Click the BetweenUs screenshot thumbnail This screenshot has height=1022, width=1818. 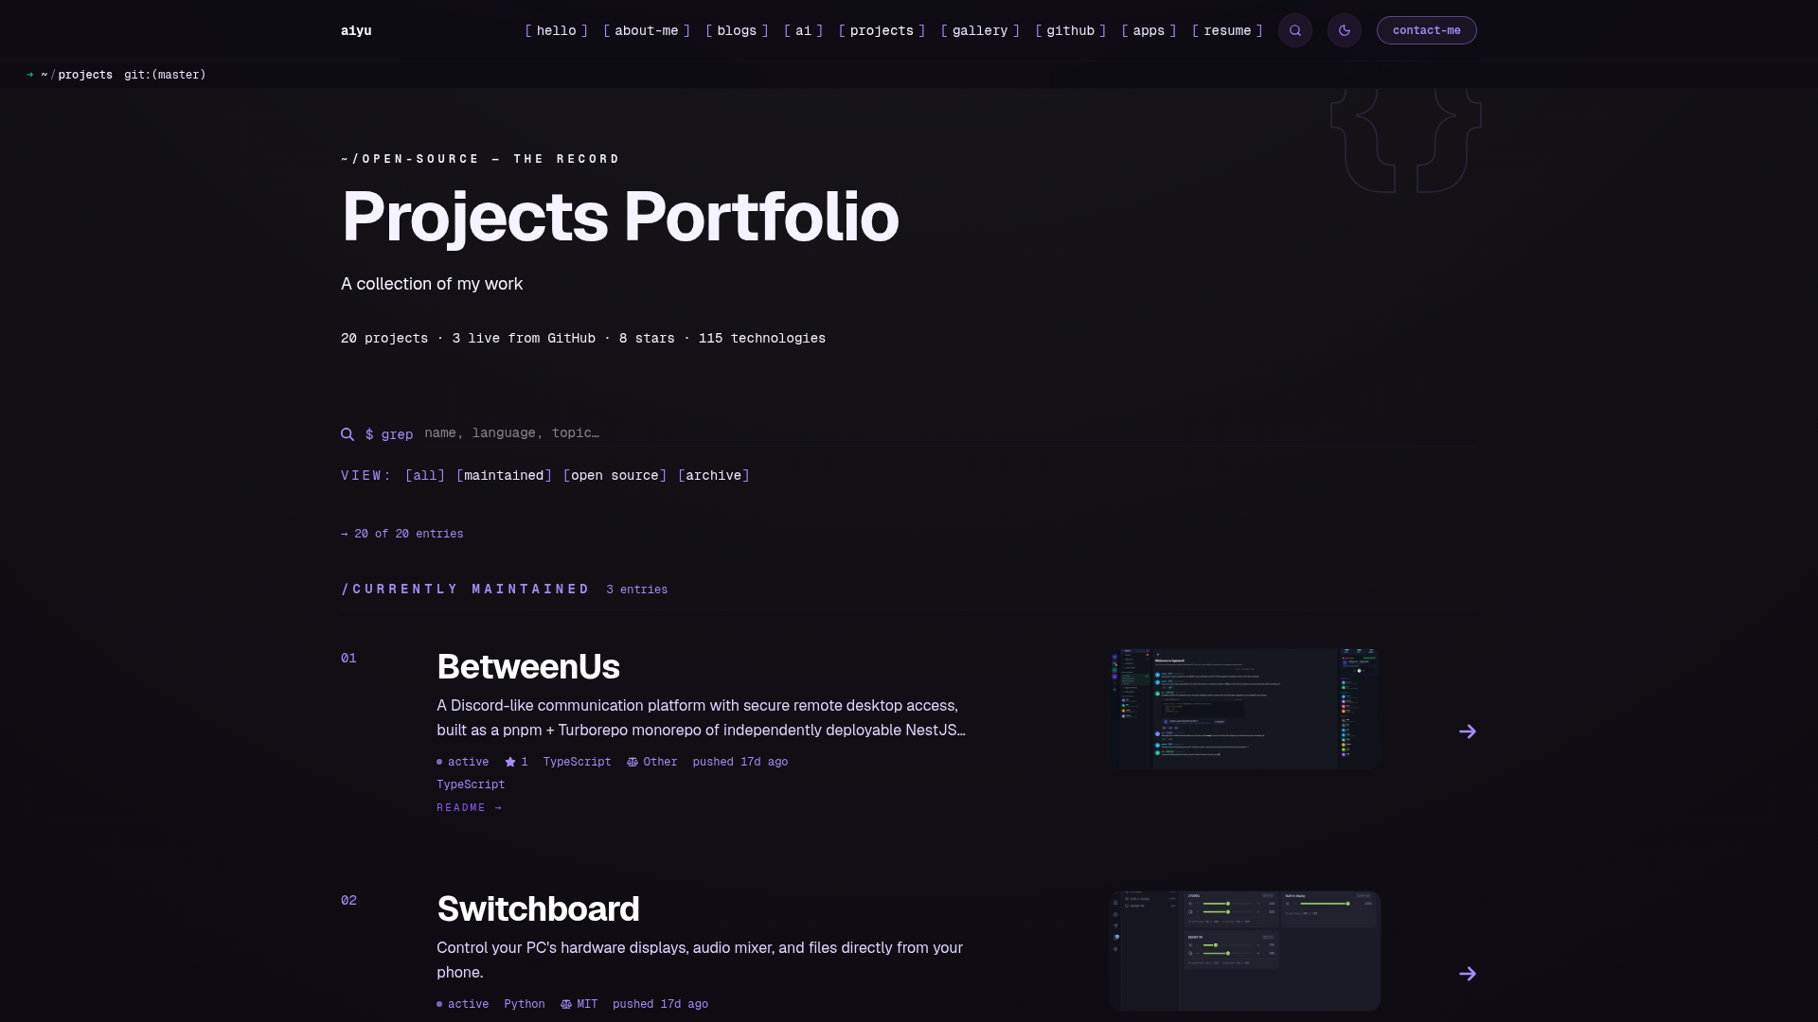click(1245, 708)
